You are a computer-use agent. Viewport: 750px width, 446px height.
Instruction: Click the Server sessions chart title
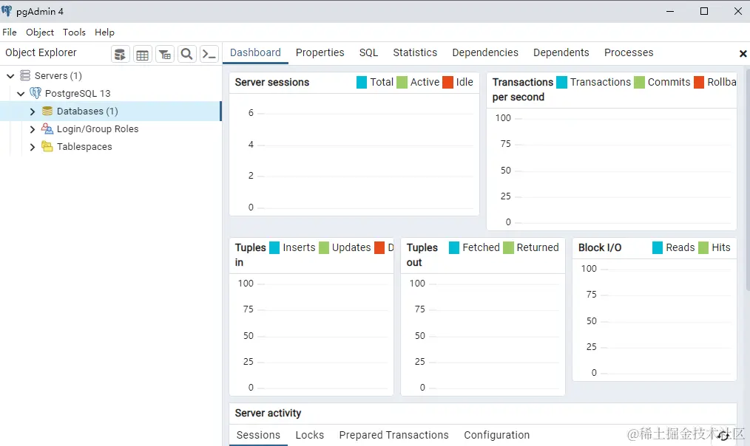tap(272, 82)
